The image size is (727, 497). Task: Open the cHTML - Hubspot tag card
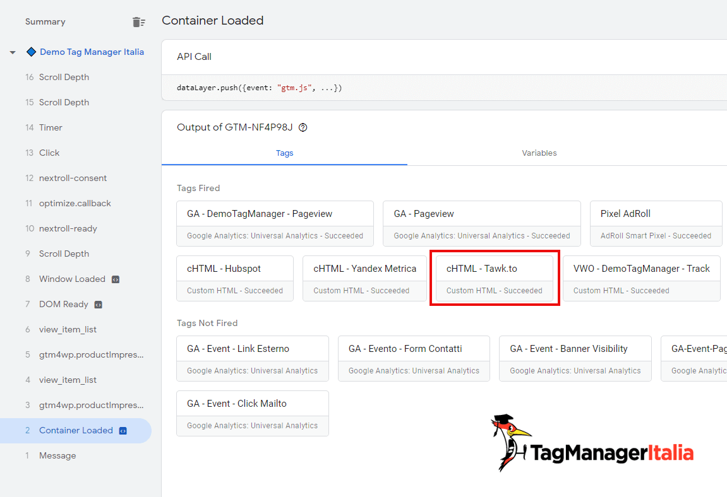(x=235, y=278)
